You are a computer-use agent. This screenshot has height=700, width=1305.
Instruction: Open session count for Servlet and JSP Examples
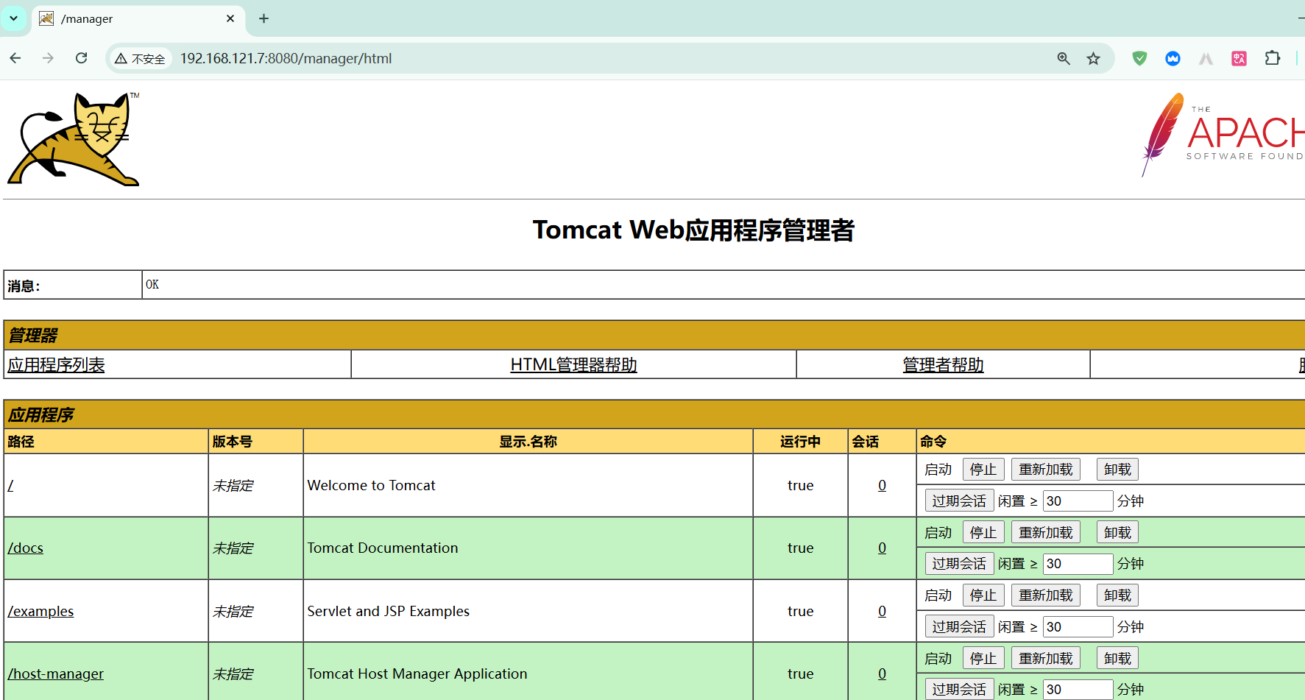[x=882, y=612]
